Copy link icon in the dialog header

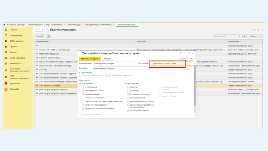click(181, 53)
